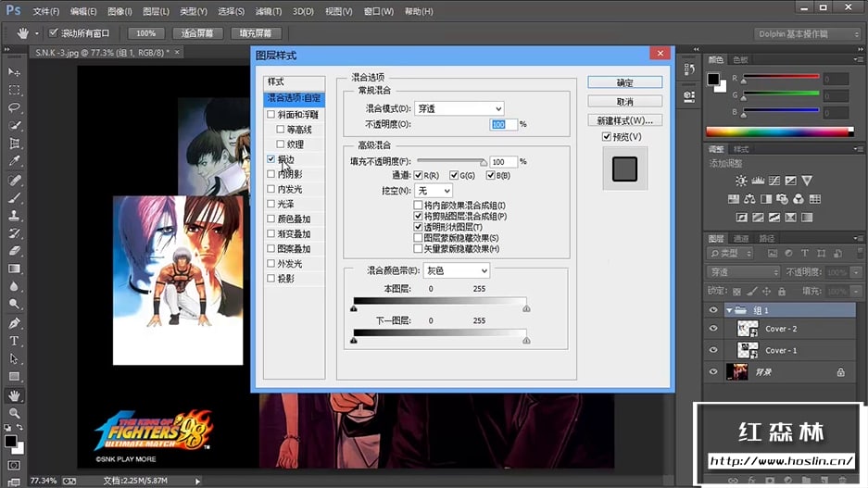Select the Path Selection tool
Image resolution: width=868 pixels, height=488 pixels.
(15, 358)
